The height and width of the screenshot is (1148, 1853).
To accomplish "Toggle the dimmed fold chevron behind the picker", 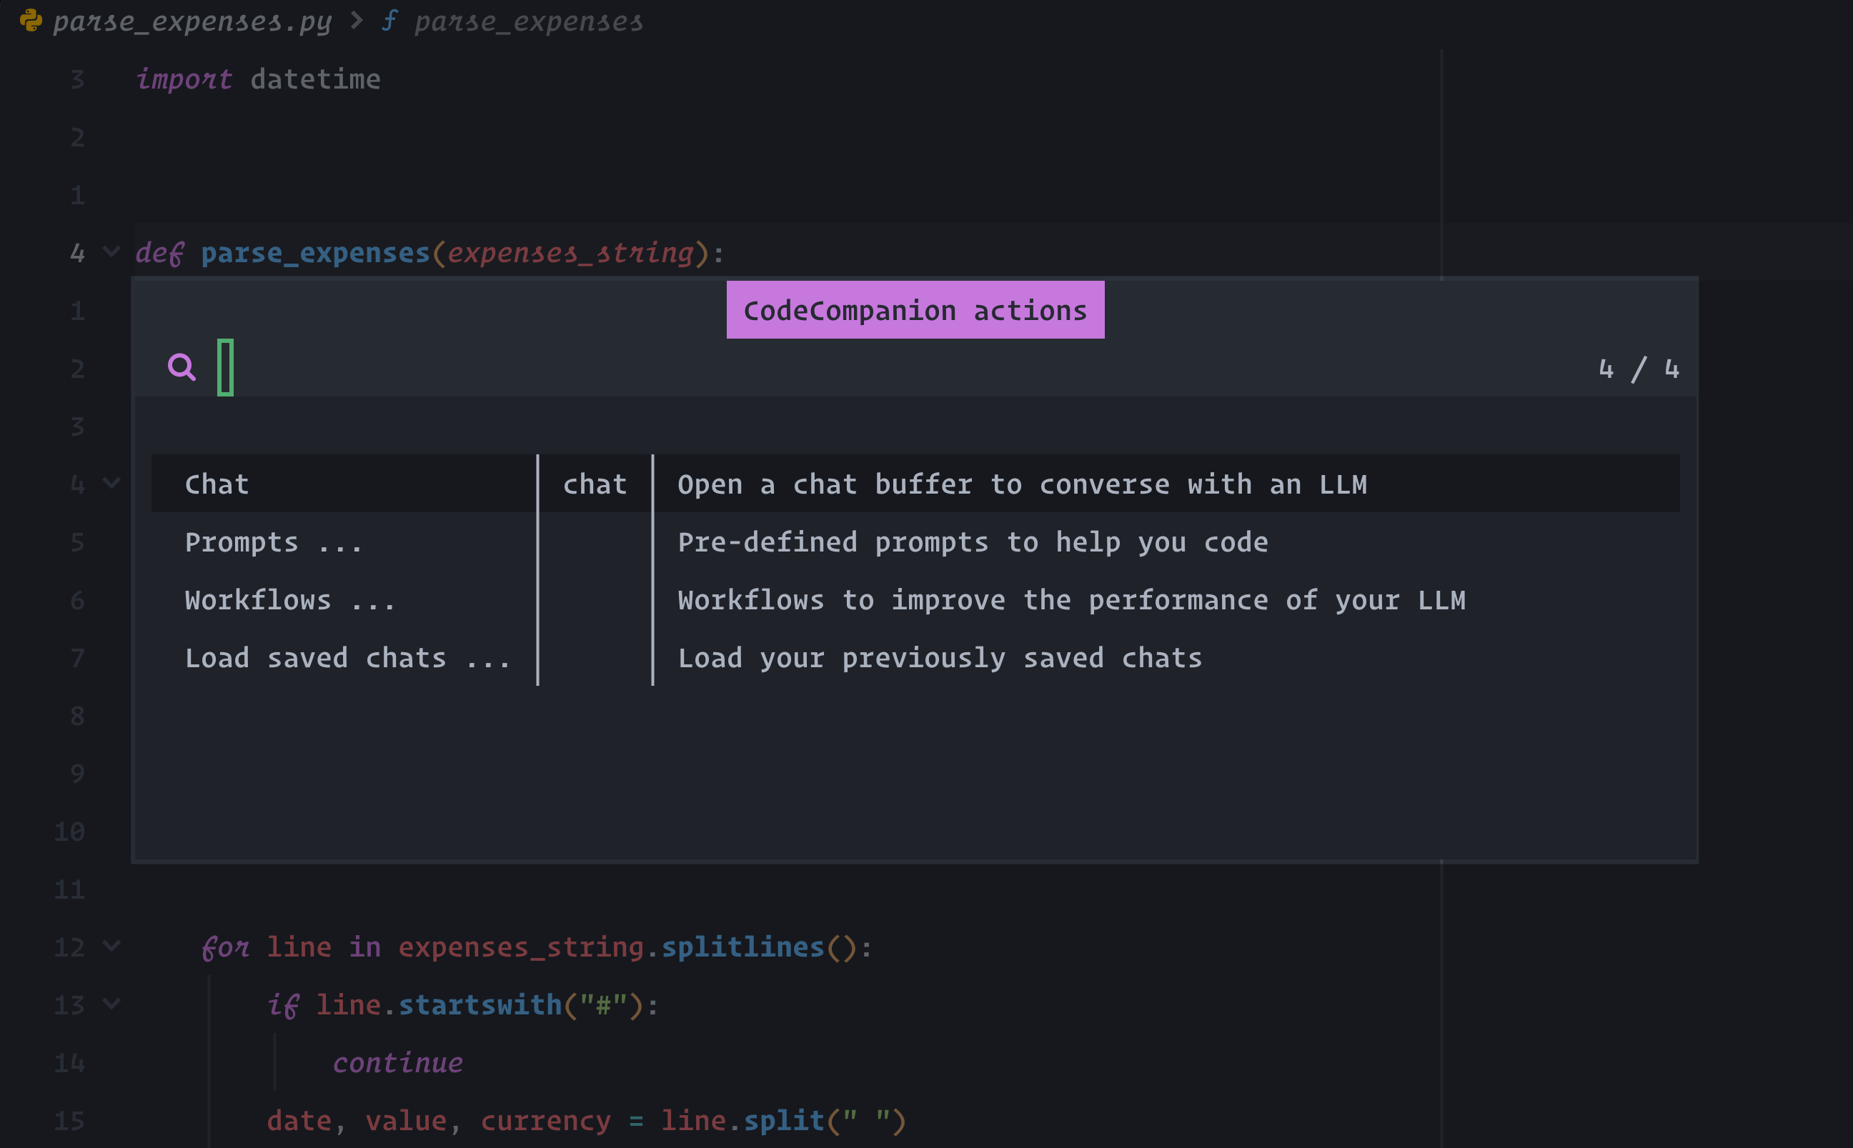I will point(111,483).
